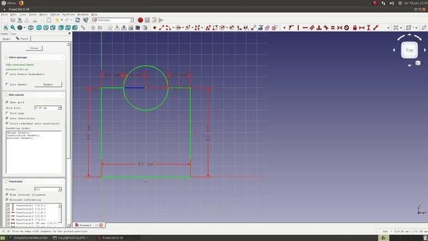
Task: Select the create circle tool
Action: 179,27
